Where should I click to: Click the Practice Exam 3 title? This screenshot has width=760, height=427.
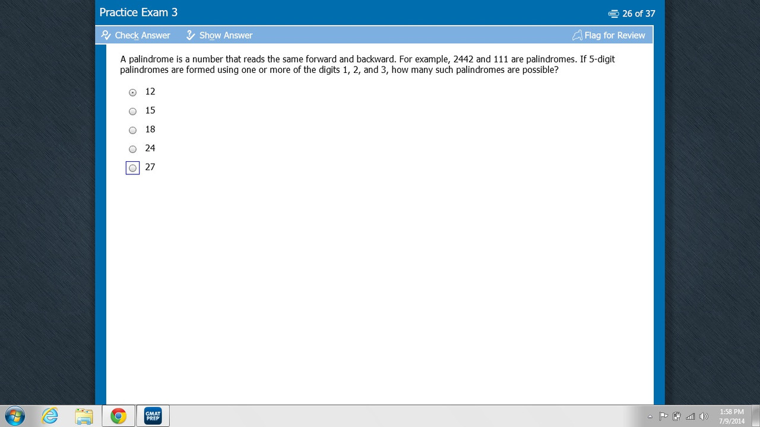(x=138, y=12)
